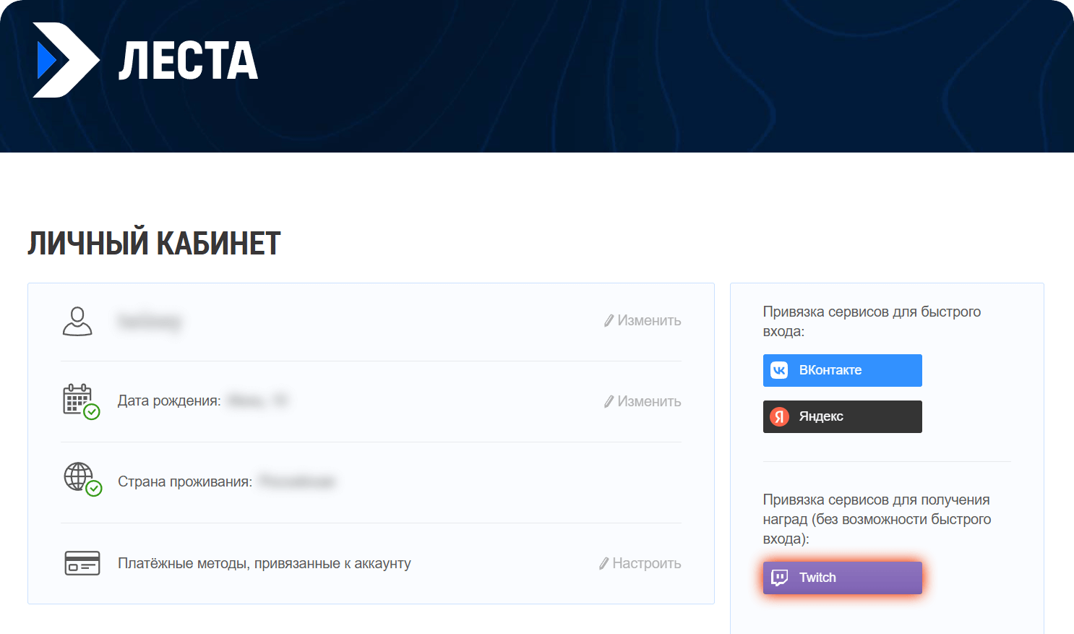Click the VK logo icon
This screenshot has height=634, width=1074.
point(779,370)
